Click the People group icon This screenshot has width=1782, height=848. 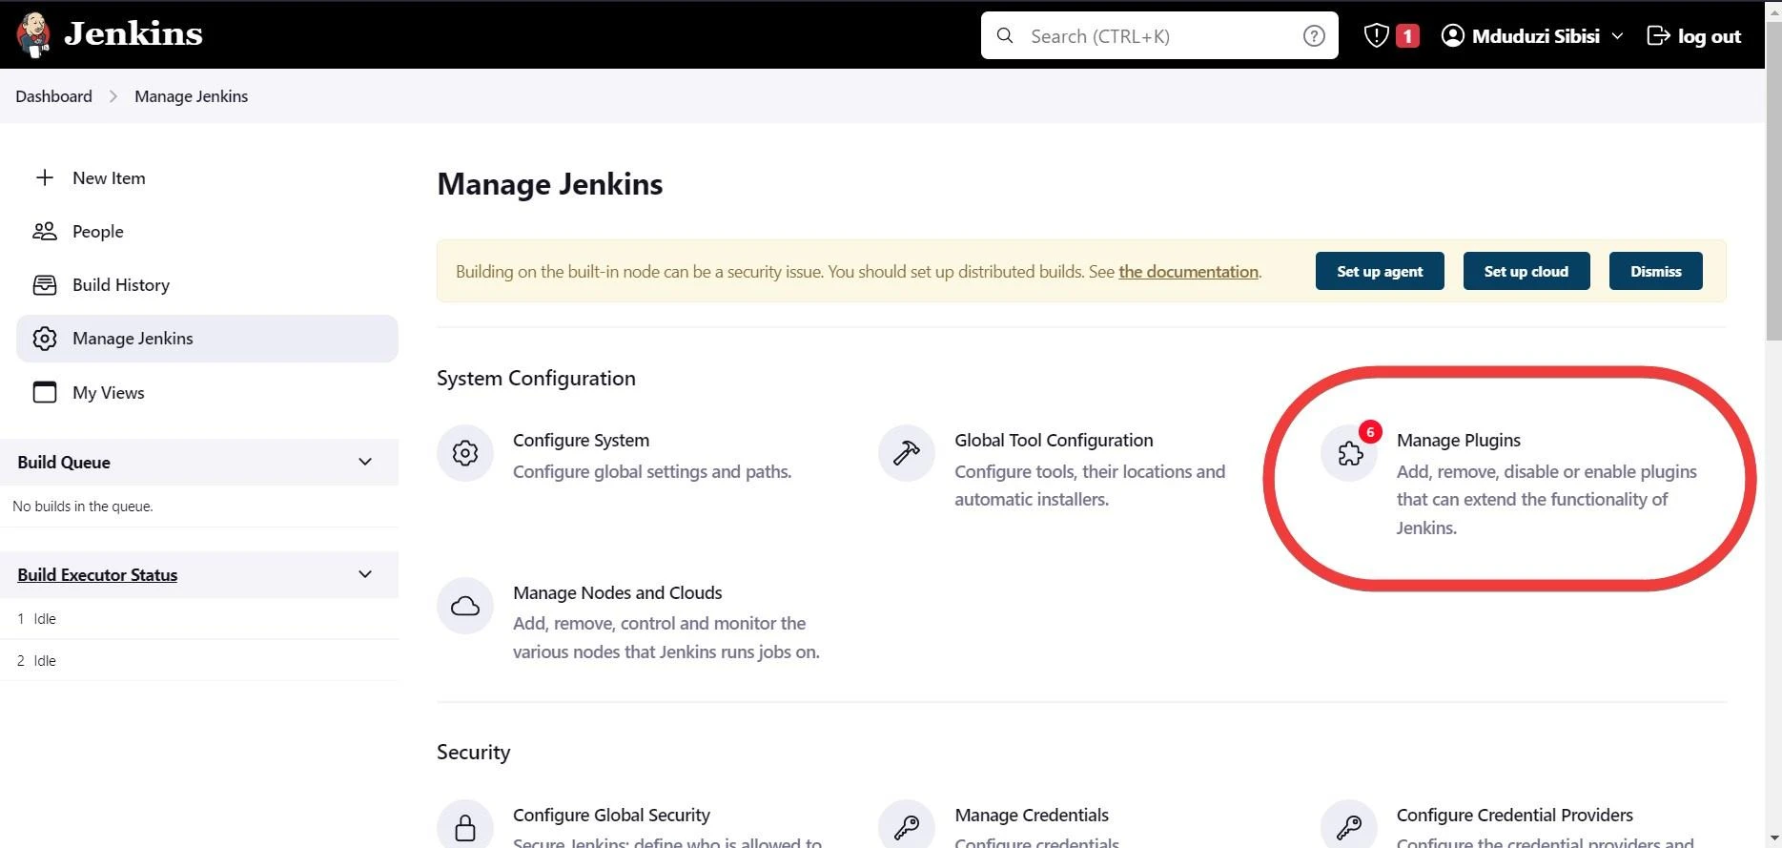coord(45,232)
